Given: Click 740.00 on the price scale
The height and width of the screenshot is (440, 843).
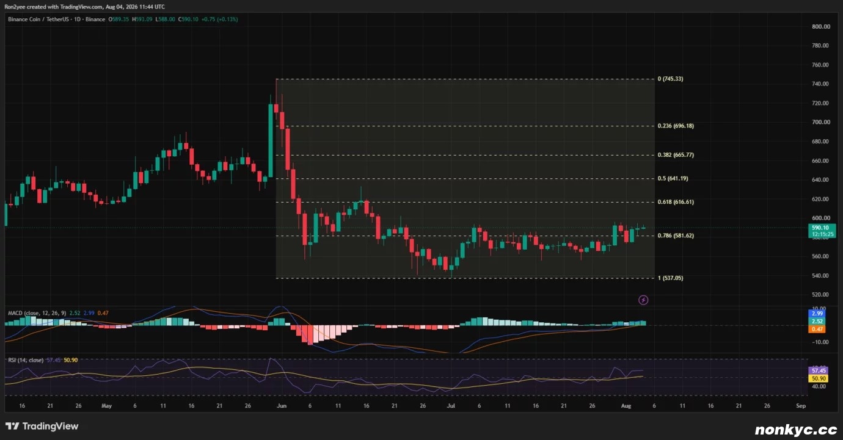Looking at the screenshot, I should click(x=820, y=84).
